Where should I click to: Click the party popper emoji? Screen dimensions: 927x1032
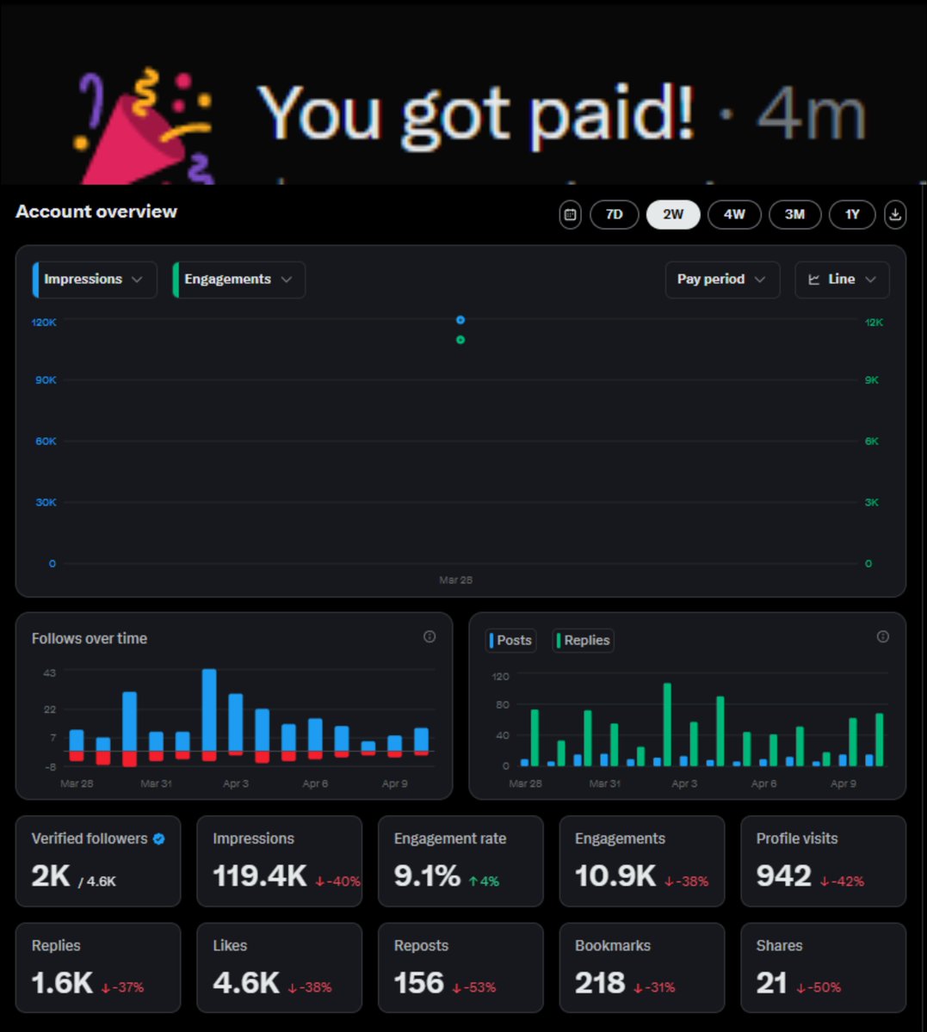click(x=145, y=127)
